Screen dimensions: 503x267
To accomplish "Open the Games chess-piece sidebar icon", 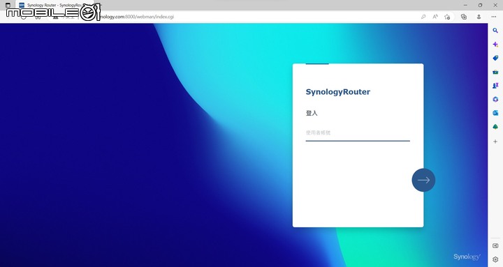I will [x=495, y=86].
